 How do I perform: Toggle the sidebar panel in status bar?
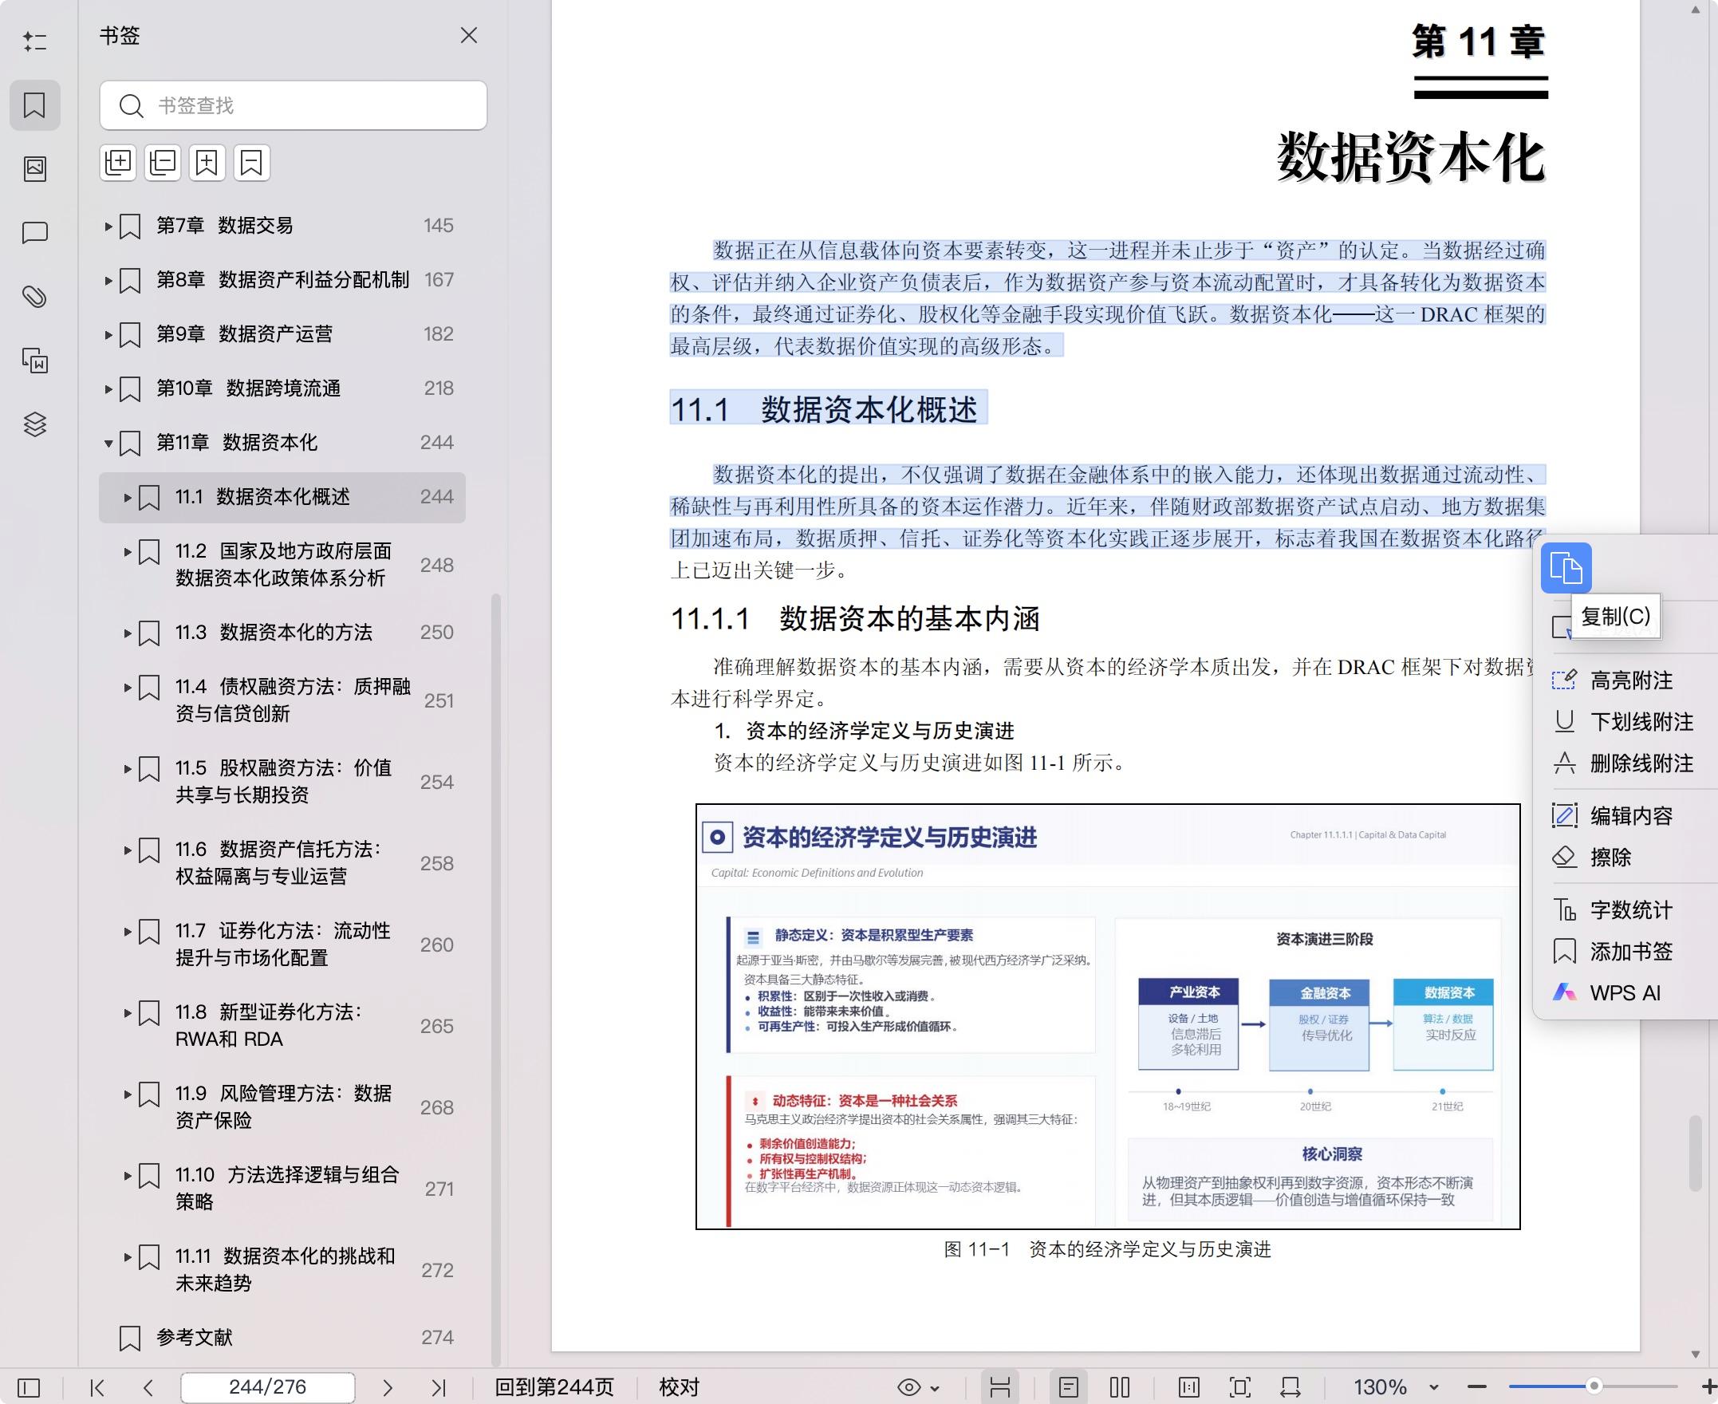click(28, 1388)
